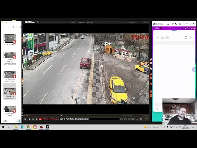Image resolution: width=197 pixels, height=148 pixels.
Task: Expand the hidden system tray icons
Action: pos(161,127)
